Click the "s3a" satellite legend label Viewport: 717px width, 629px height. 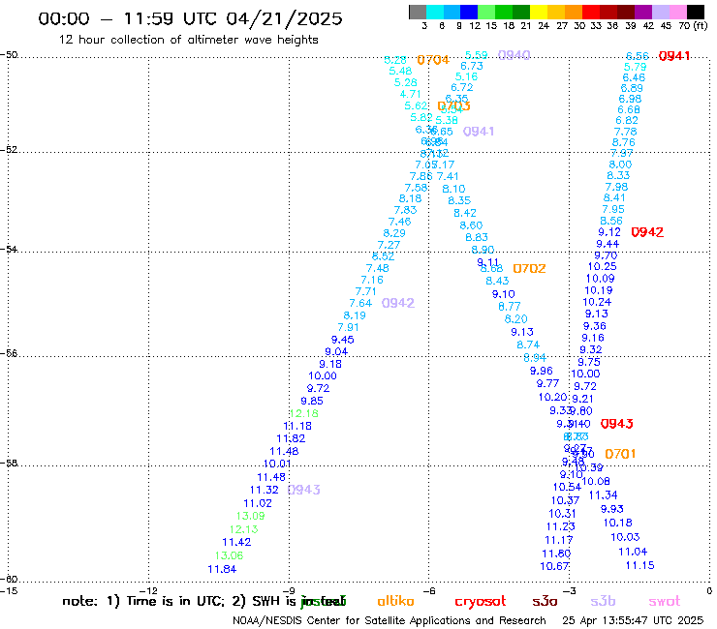coord(545,602)
